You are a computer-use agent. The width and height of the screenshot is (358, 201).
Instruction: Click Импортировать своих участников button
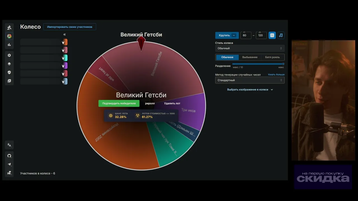point(70,27)
